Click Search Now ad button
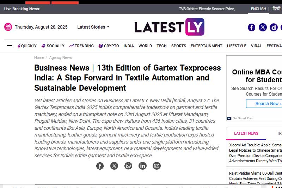 point(264,104)
